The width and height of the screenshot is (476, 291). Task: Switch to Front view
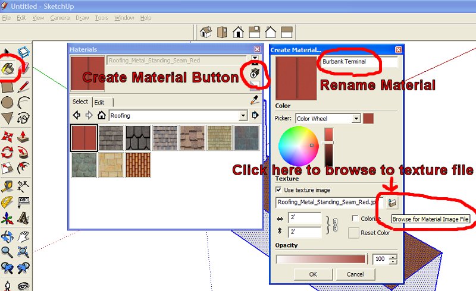point(239,32)
